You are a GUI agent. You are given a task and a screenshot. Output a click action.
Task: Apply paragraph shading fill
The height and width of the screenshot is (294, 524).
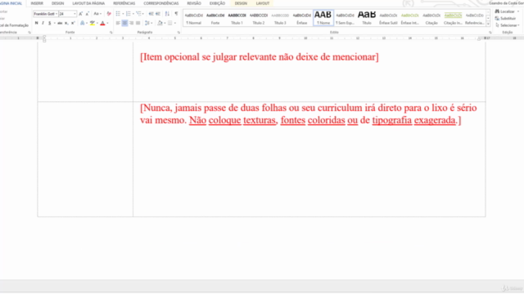[x=160, y=23]
